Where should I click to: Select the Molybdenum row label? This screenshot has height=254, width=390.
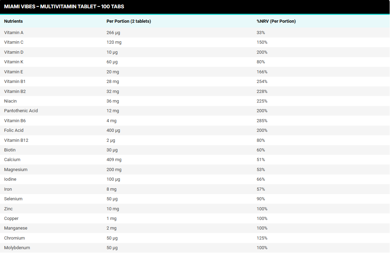[17, 248]
